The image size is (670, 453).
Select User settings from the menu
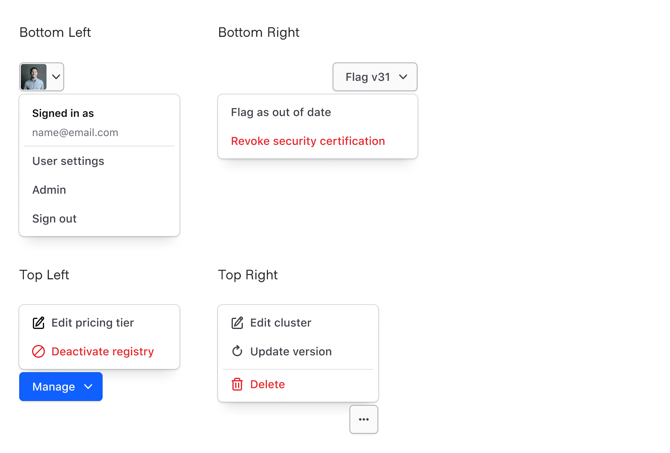point(68,161)
